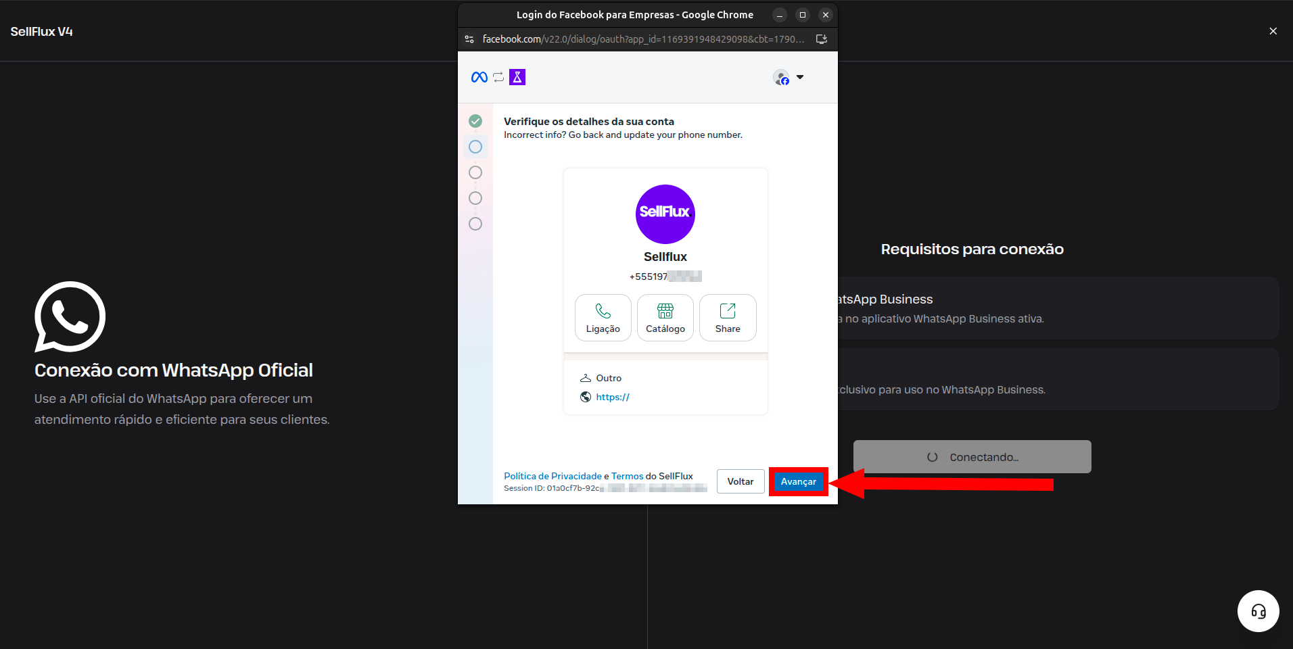Image resolution: width=1293 pixels, height=649 pixels.
Task: Click the Outro category icon
Action: [x=586, y=378]
